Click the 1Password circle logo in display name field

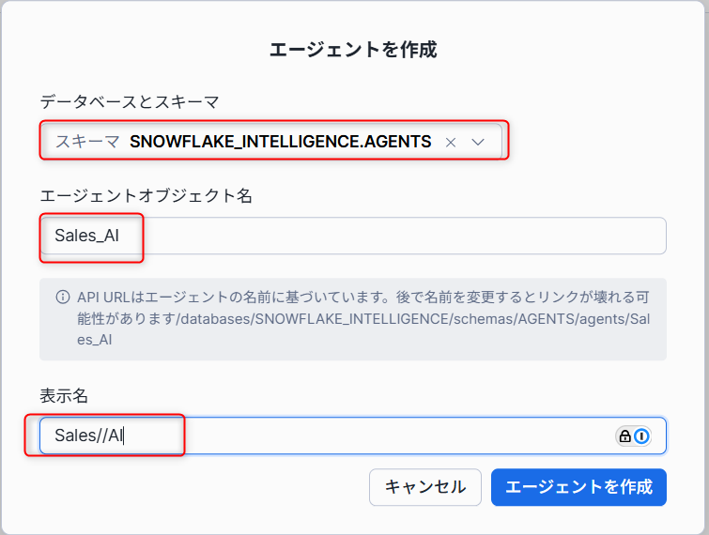(641, 436)
